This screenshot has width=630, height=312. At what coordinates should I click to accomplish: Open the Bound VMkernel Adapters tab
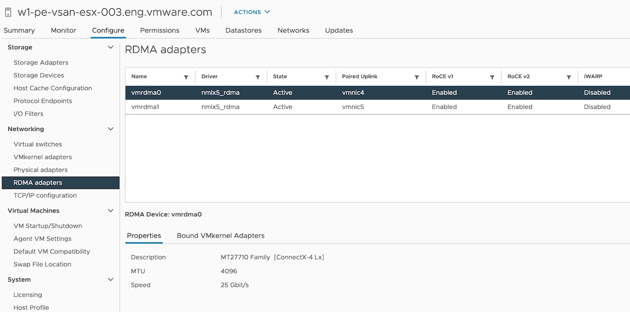tap(220, 236)
